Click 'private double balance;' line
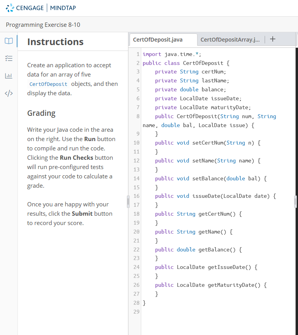Viewport: 298px width, 335px height. 191,89
